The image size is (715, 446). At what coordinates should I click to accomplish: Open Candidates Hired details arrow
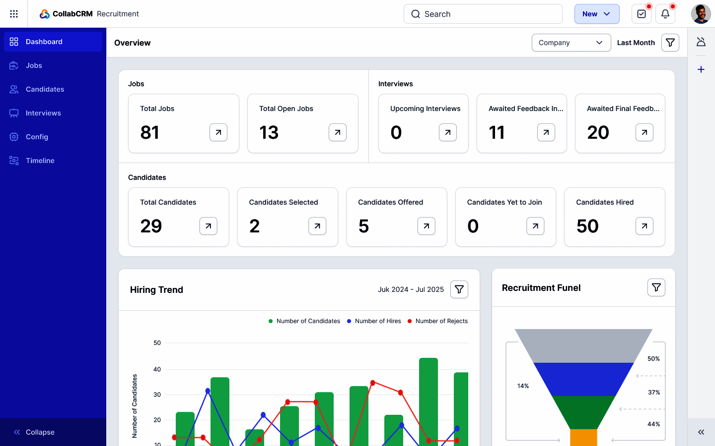644,226
